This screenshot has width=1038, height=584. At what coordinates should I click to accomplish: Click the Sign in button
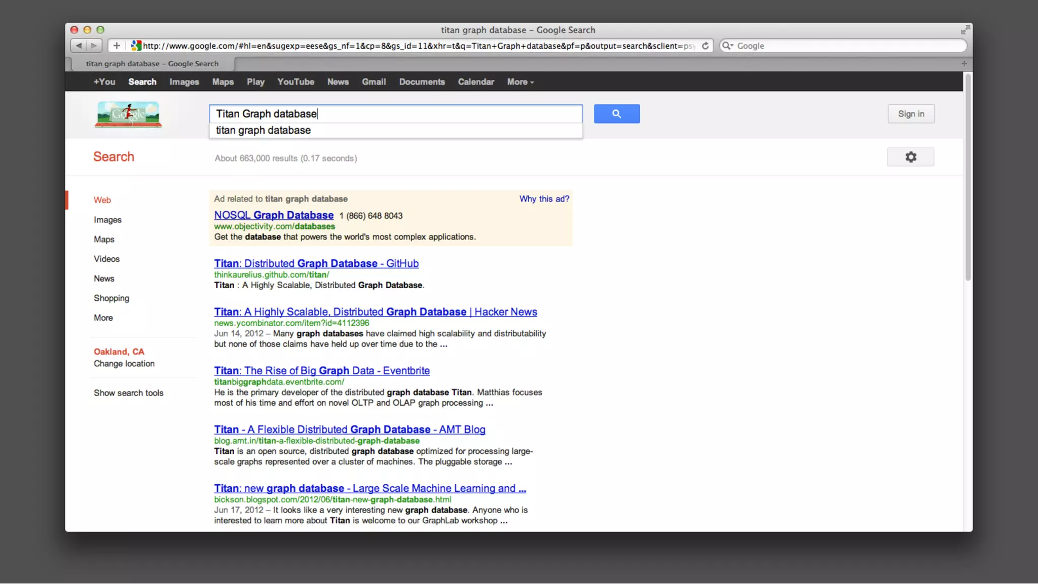(x=911, y=114)
